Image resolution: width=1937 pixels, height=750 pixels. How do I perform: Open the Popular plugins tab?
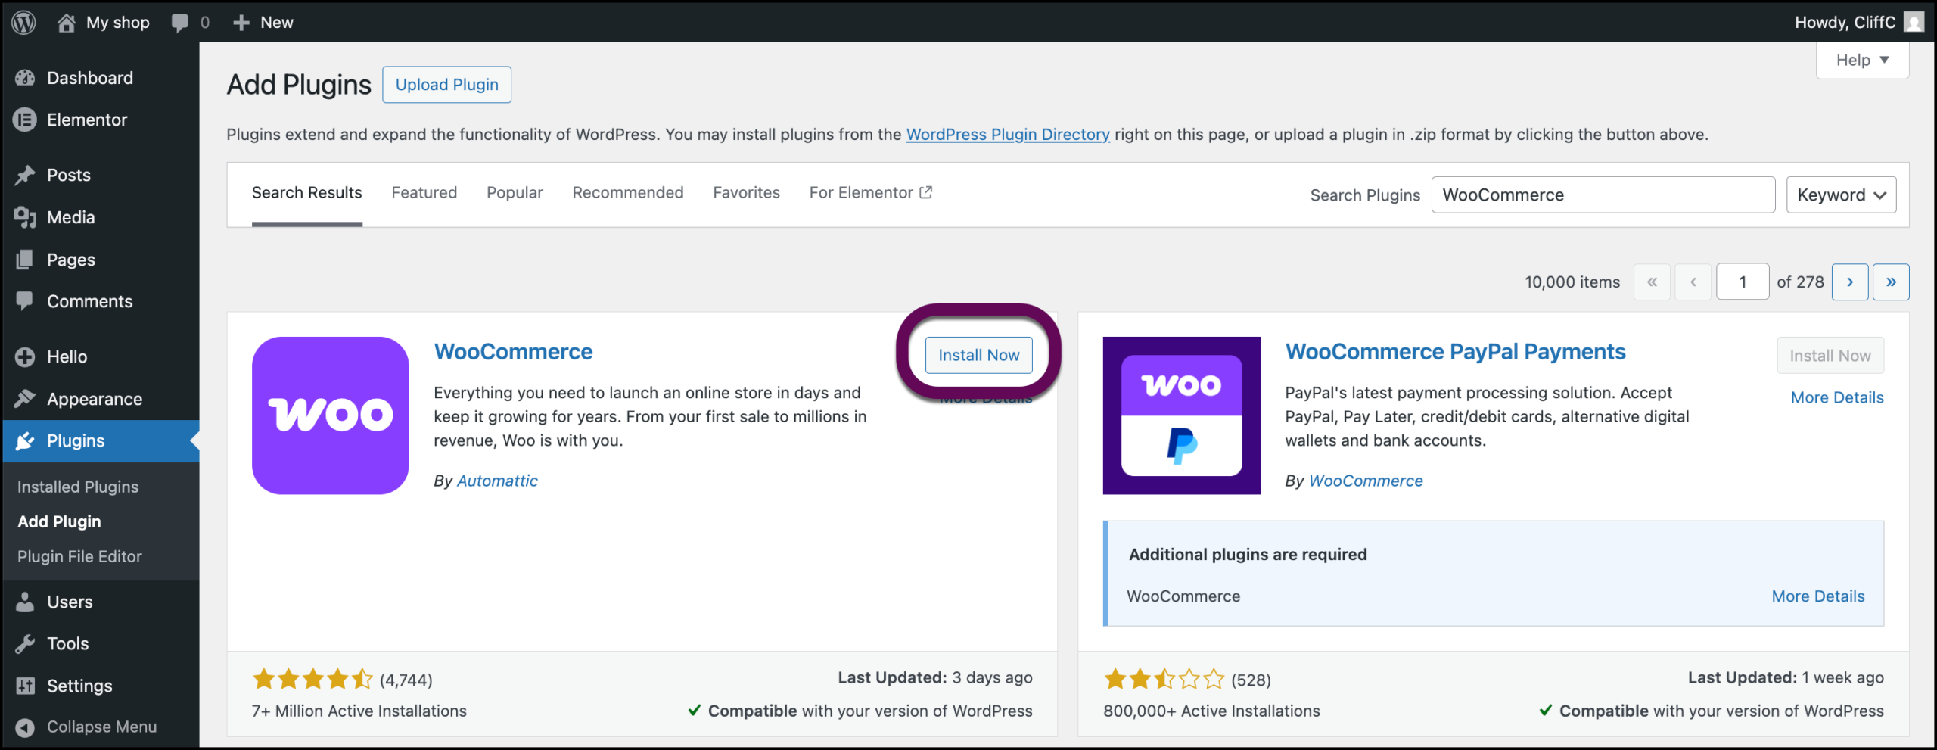(515, 192)
